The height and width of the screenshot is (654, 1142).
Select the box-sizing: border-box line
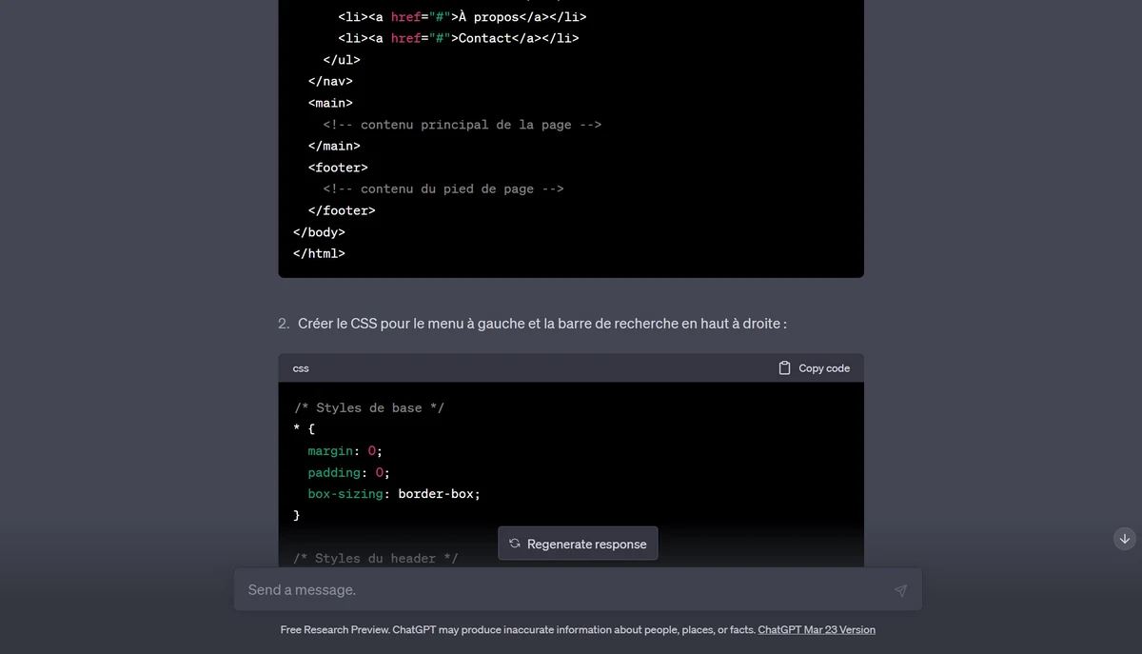click(x=394, y=494)
